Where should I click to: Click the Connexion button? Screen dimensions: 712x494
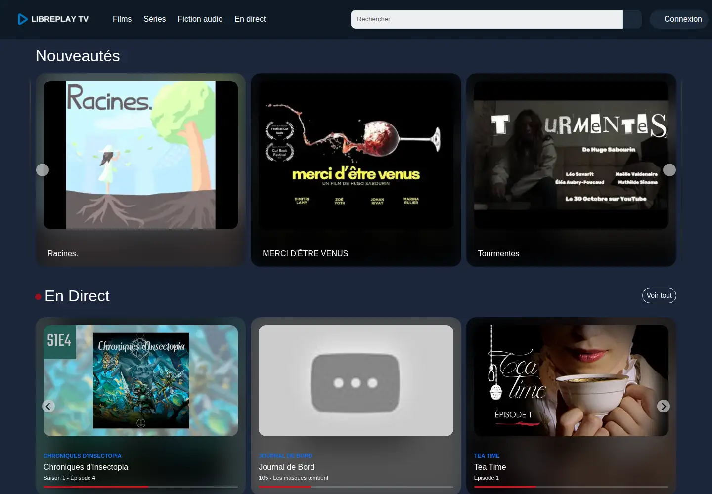point(680,19)
